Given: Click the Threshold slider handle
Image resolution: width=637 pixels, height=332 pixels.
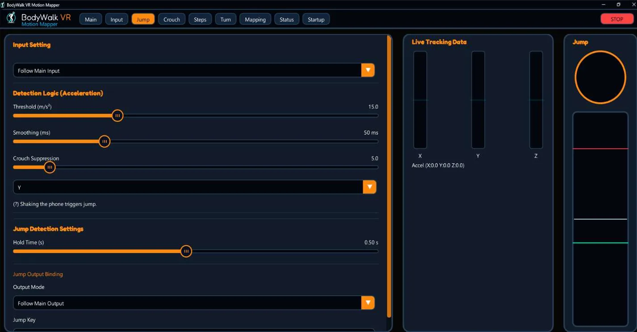Looking at the screenshot, I should click(117, 116).
